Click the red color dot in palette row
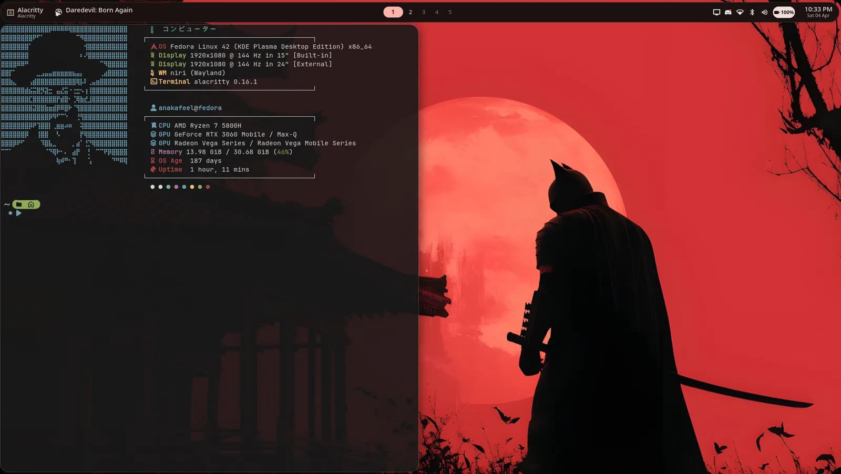 click(x=208, y=187)
